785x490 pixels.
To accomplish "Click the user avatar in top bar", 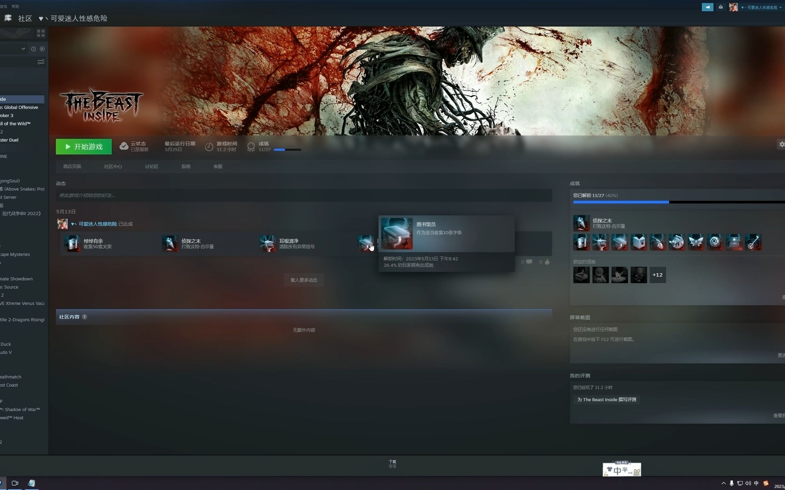I will tap(733, 7).
